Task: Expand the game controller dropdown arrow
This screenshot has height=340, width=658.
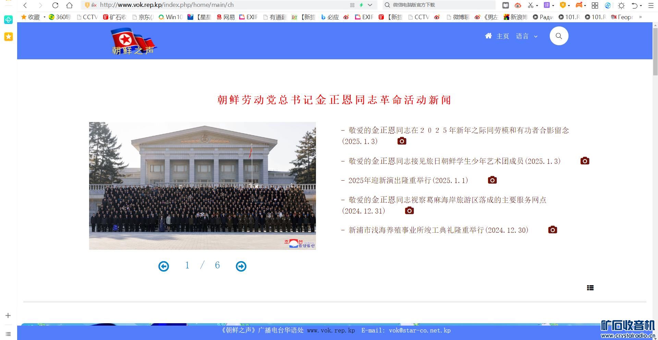Action: [x=585, y=5]
